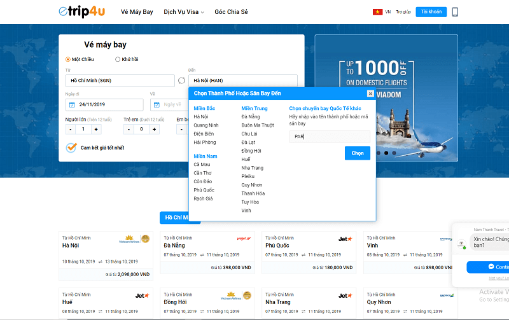Click best price commitment checkmark icon
Screen dimensions: 509x320
click(71, 148)
